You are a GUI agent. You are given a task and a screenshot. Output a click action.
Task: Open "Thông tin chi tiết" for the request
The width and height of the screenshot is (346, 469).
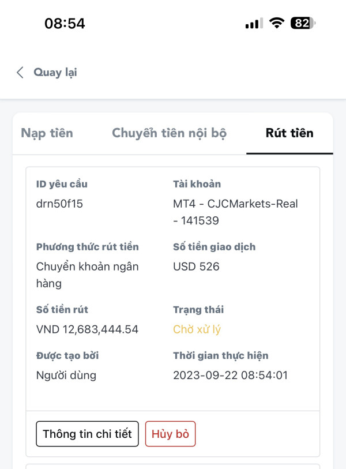pyautogui.click(x=87, y=434)
